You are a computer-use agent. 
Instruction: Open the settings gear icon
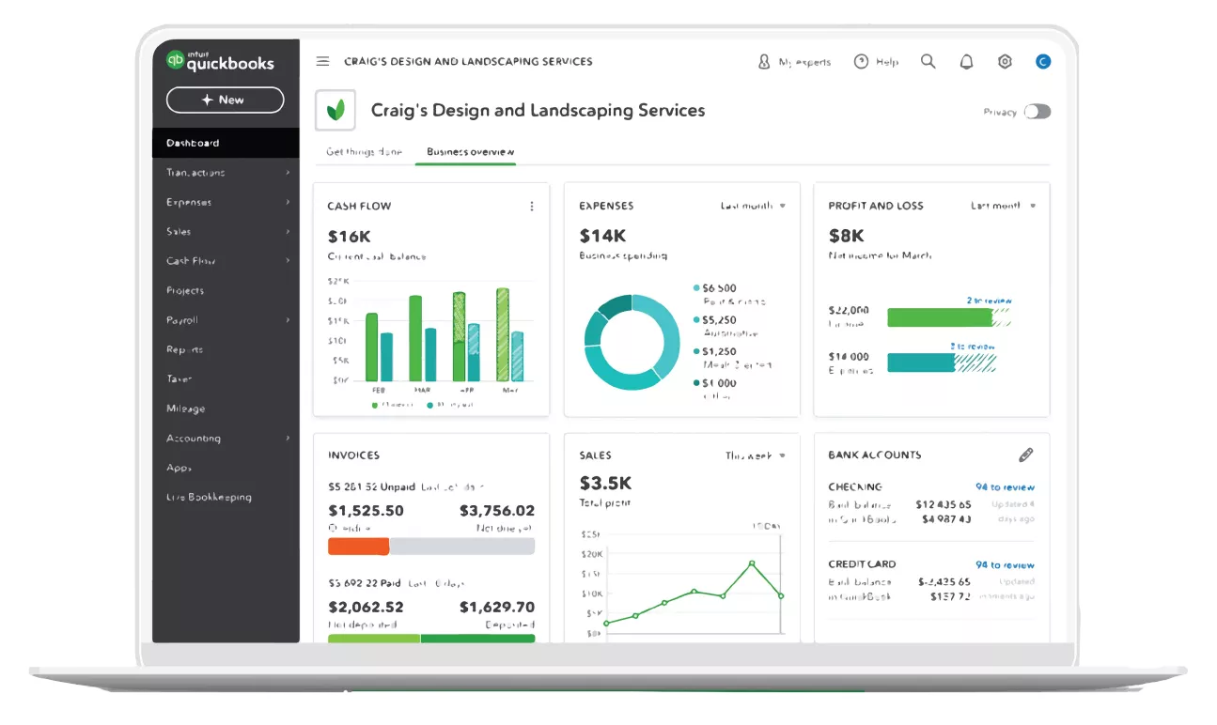pyautogui.click(x=1005, y=62)
